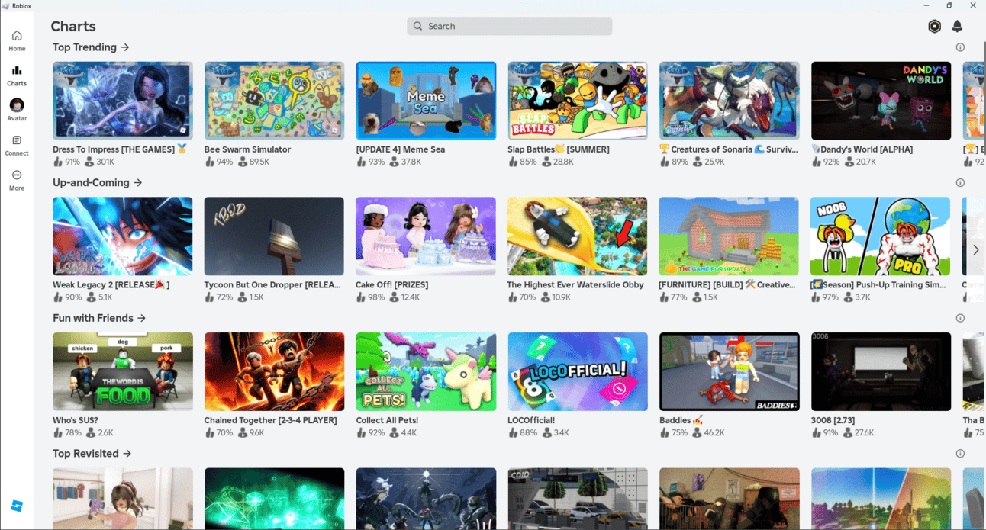Open the Dandy's World thumbnail
The width and height of the screenshot is (986, 530).
[x=881, y=101]
